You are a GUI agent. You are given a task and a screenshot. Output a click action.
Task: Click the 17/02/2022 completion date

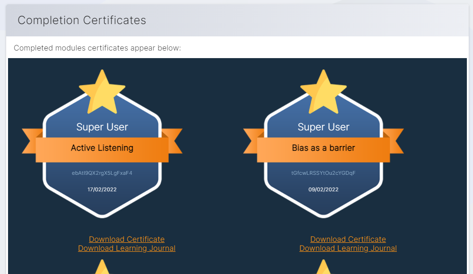[x=102, y=189]
